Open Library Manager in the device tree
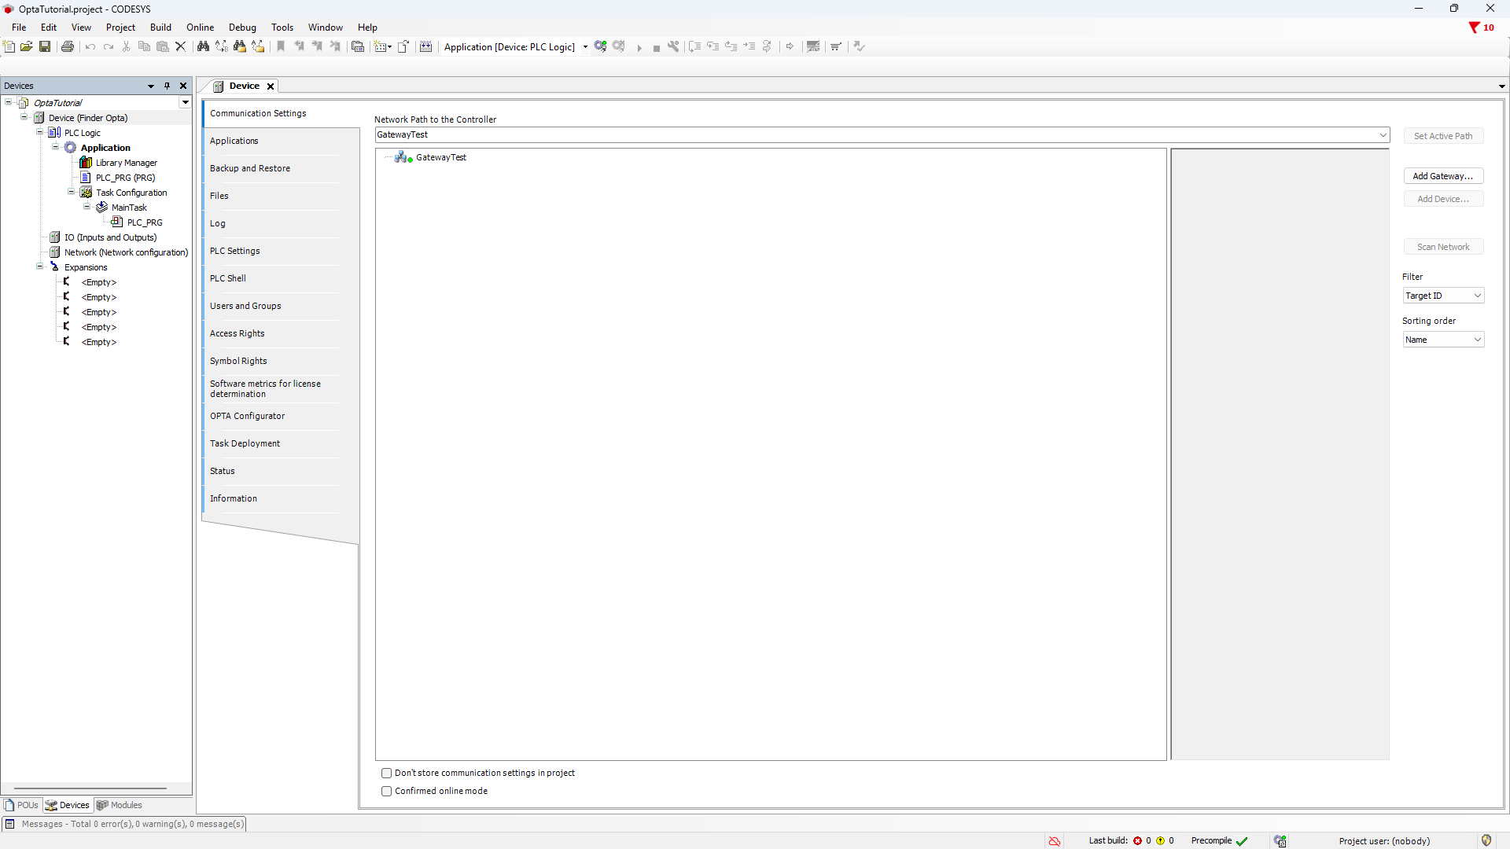1510x849 pixels. click(126, 163)
